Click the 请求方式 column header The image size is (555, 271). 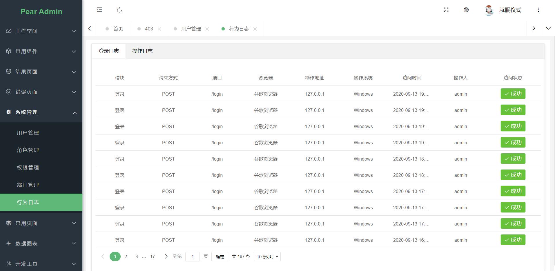point(168,78)
